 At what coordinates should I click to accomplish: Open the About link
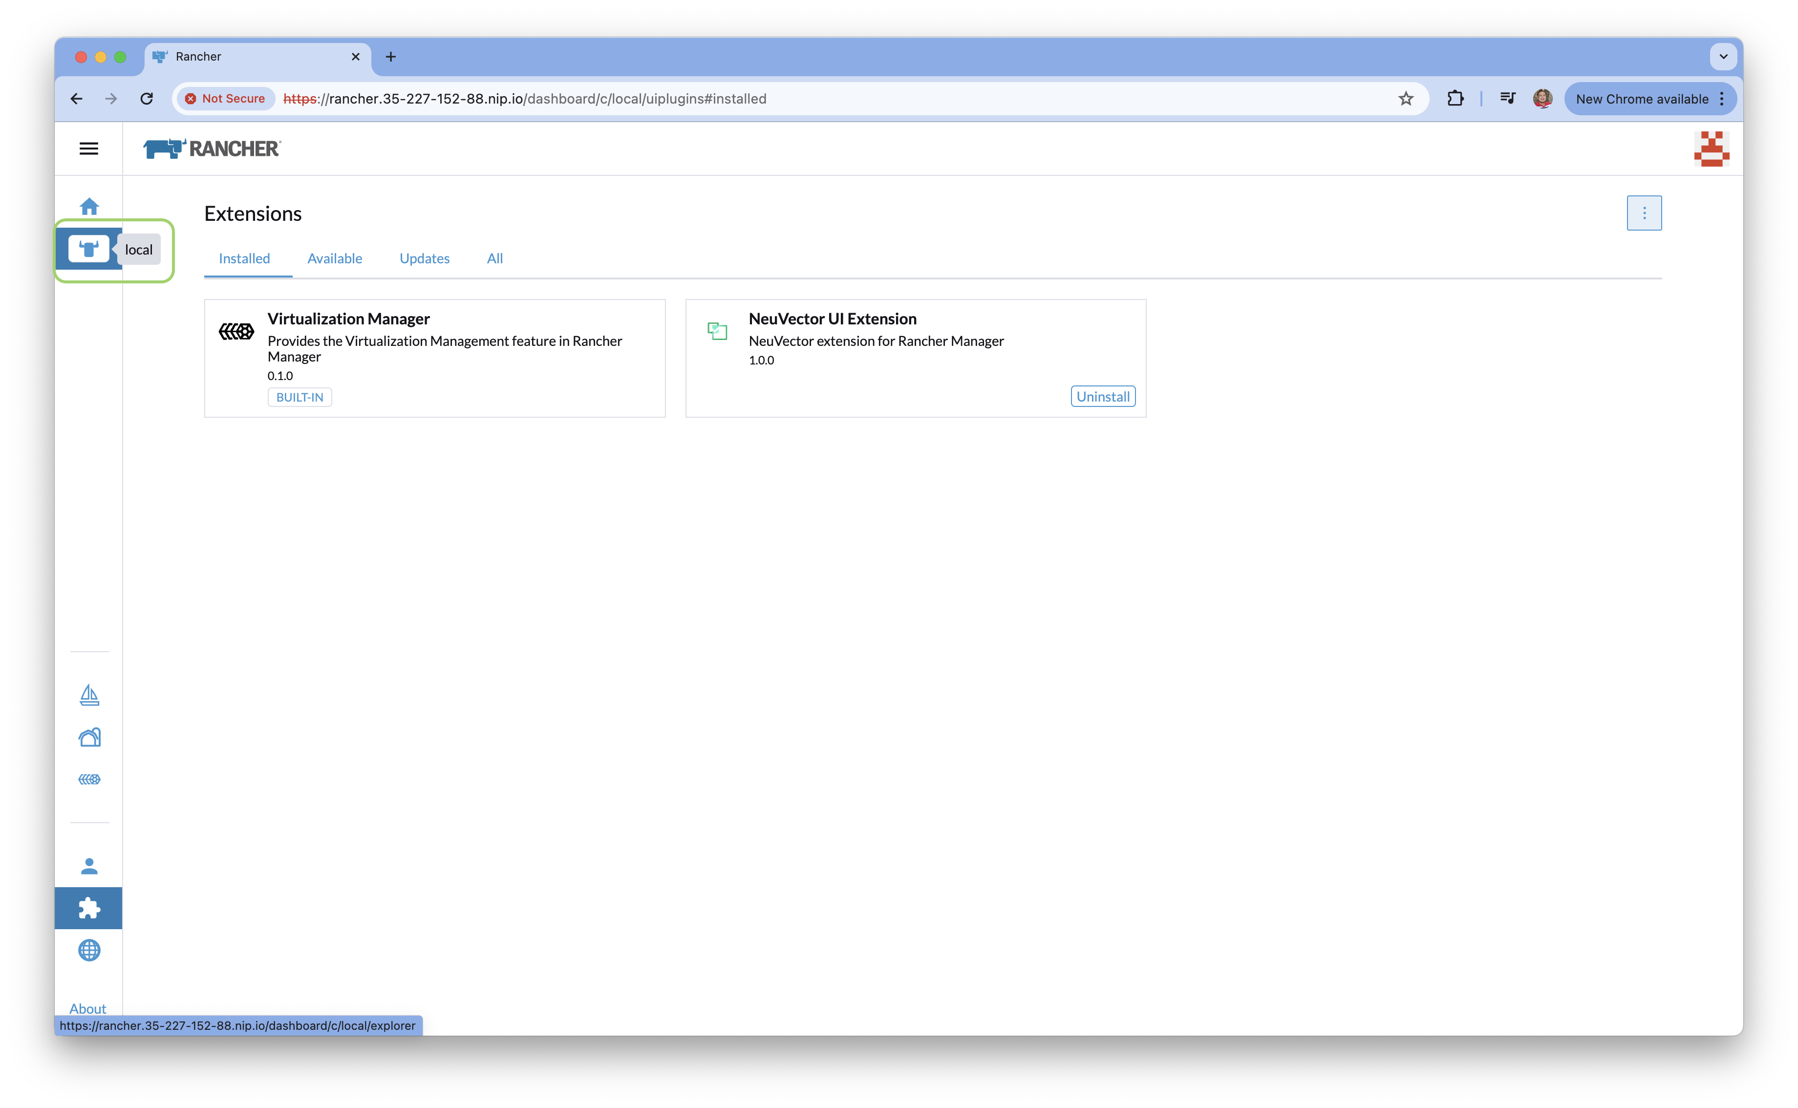[87, 1008]
